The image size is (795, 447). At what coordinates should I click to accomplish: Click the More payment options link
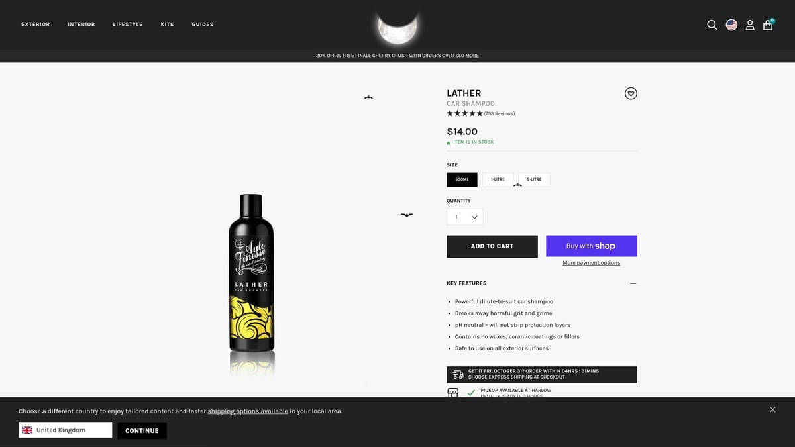coord(592,263)
